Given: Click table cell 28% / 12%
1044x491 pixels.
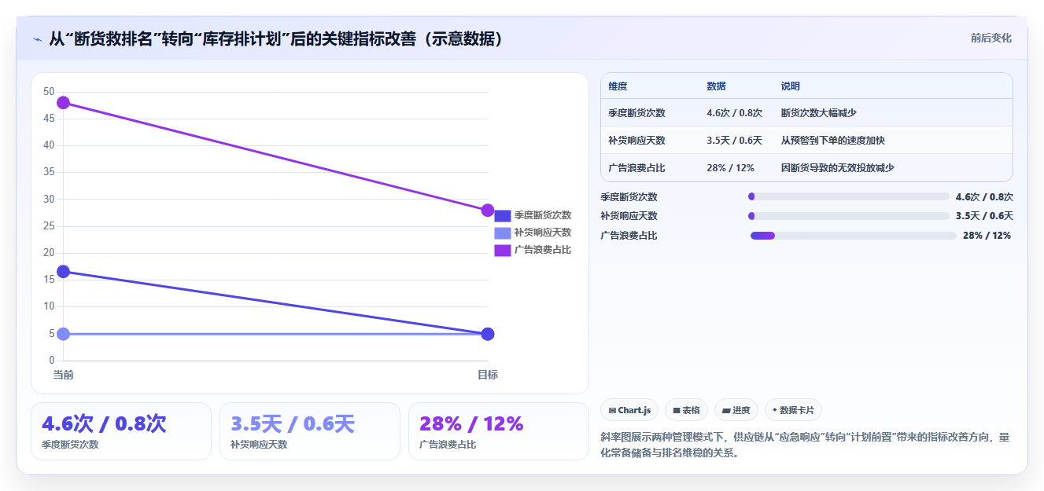Looking at the screenshot, I should point(731,168).
